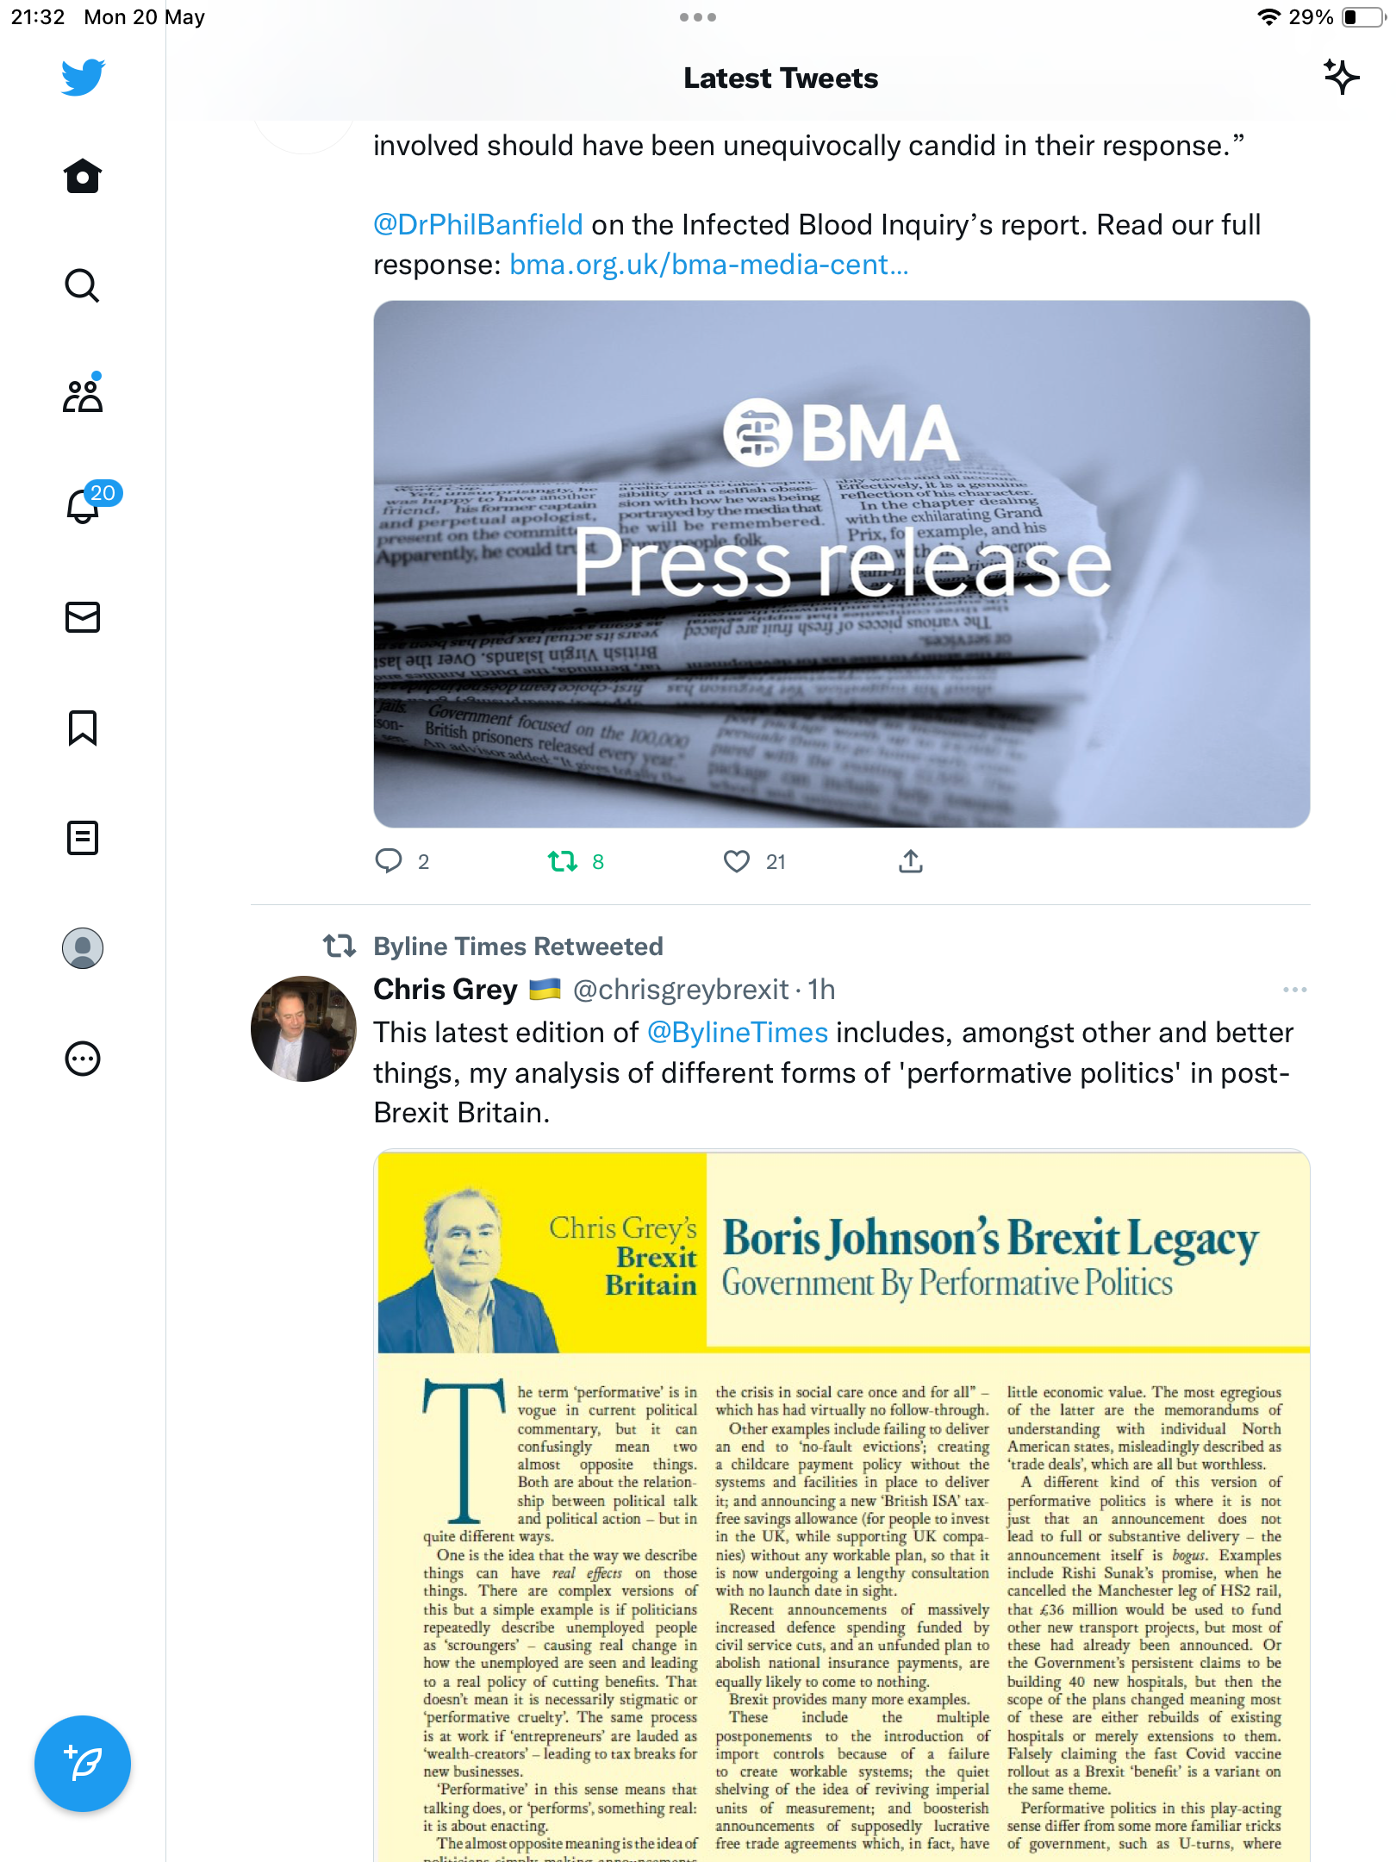The width and height of the screenshot is (1396, 1862).
Task: Open the bma.org.uk media centre link
Action: (708, 265)
